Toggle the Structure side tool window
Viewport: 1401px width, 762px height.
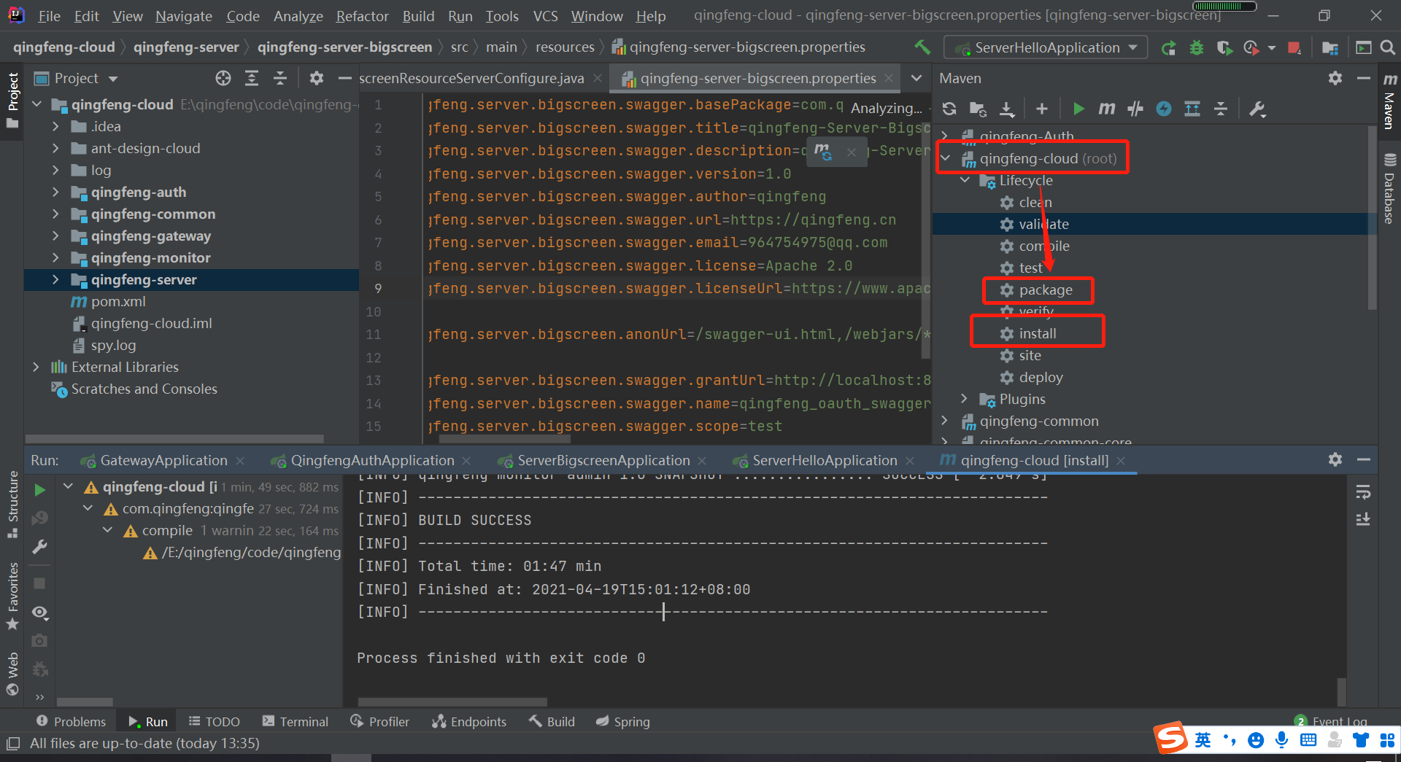coord(12,505)
